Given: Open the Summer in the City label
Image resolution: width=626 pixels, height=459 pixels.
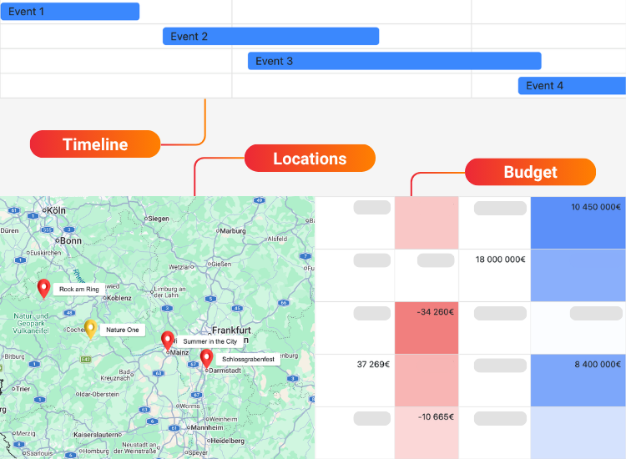Looking at the screenshot, I should point(210,341).
